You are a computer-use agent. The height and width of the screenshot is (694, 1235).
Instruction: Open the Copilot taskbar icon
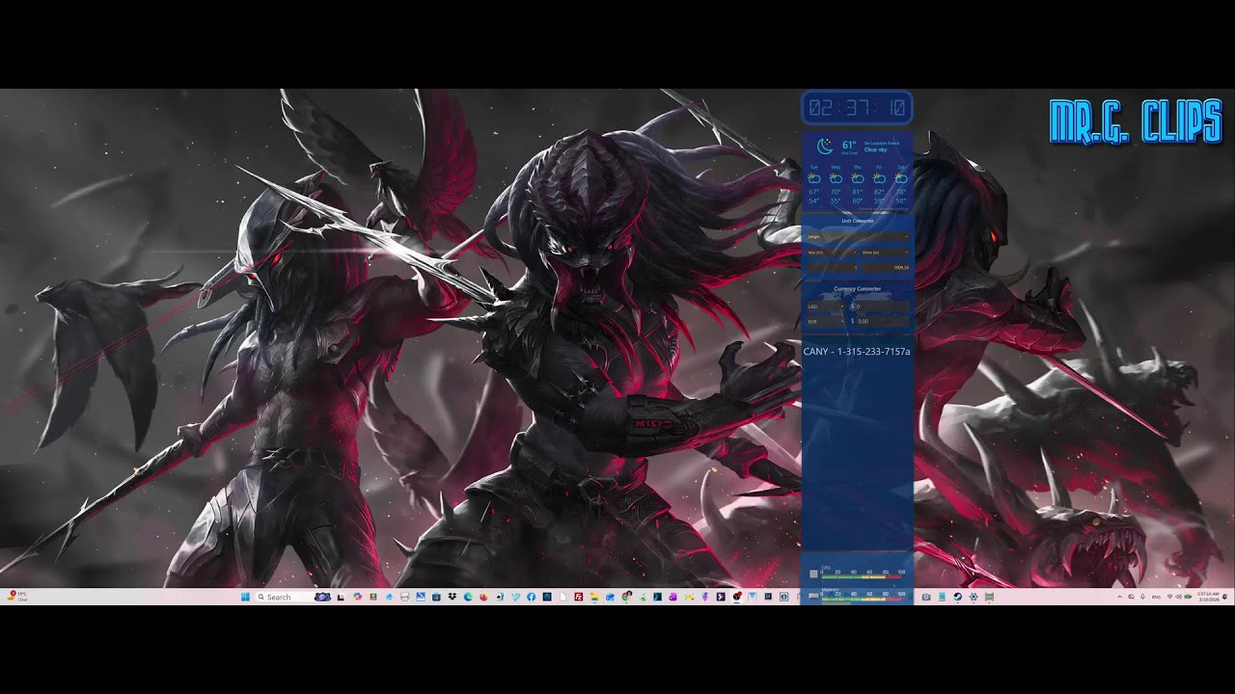pos(357,597)
